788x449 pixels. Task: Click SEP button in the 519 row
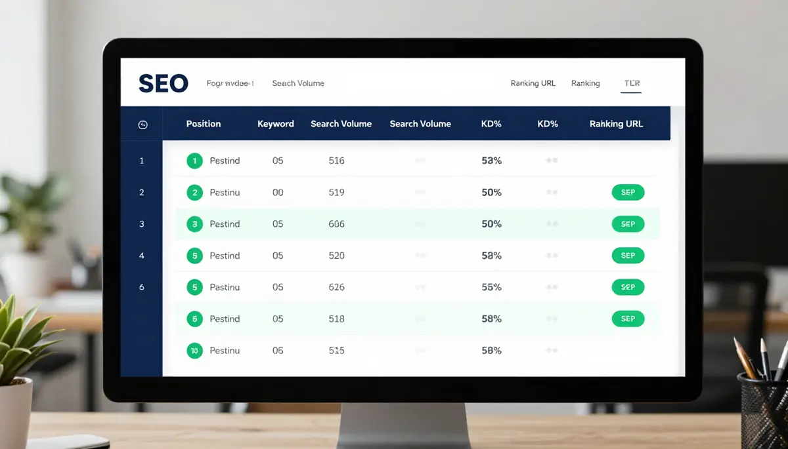click(x=628, y=193)
